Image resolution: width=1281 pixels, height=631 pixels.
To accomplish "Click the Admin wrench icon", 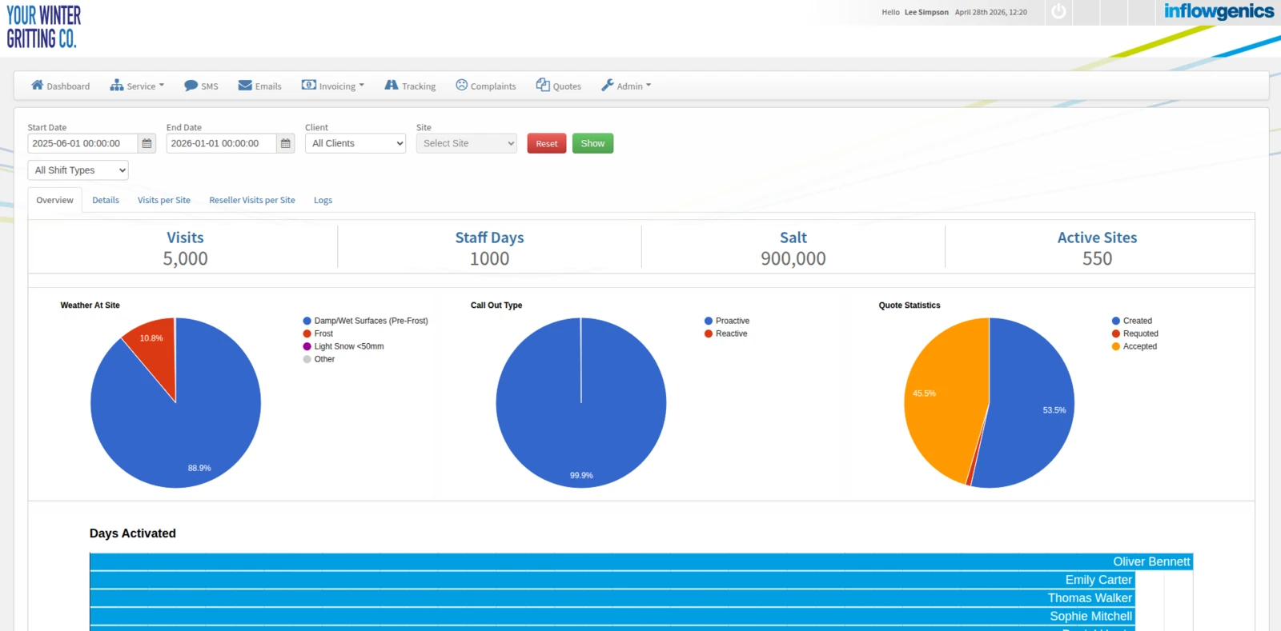I will click(608, 85).
